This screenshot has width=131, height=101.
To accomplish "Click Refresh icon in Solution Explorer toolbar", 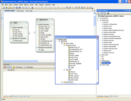I will [105, 13].
